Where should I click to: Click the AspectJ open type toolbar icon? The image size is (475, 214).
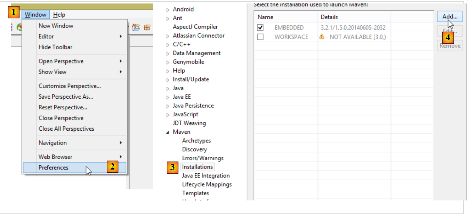136,27
